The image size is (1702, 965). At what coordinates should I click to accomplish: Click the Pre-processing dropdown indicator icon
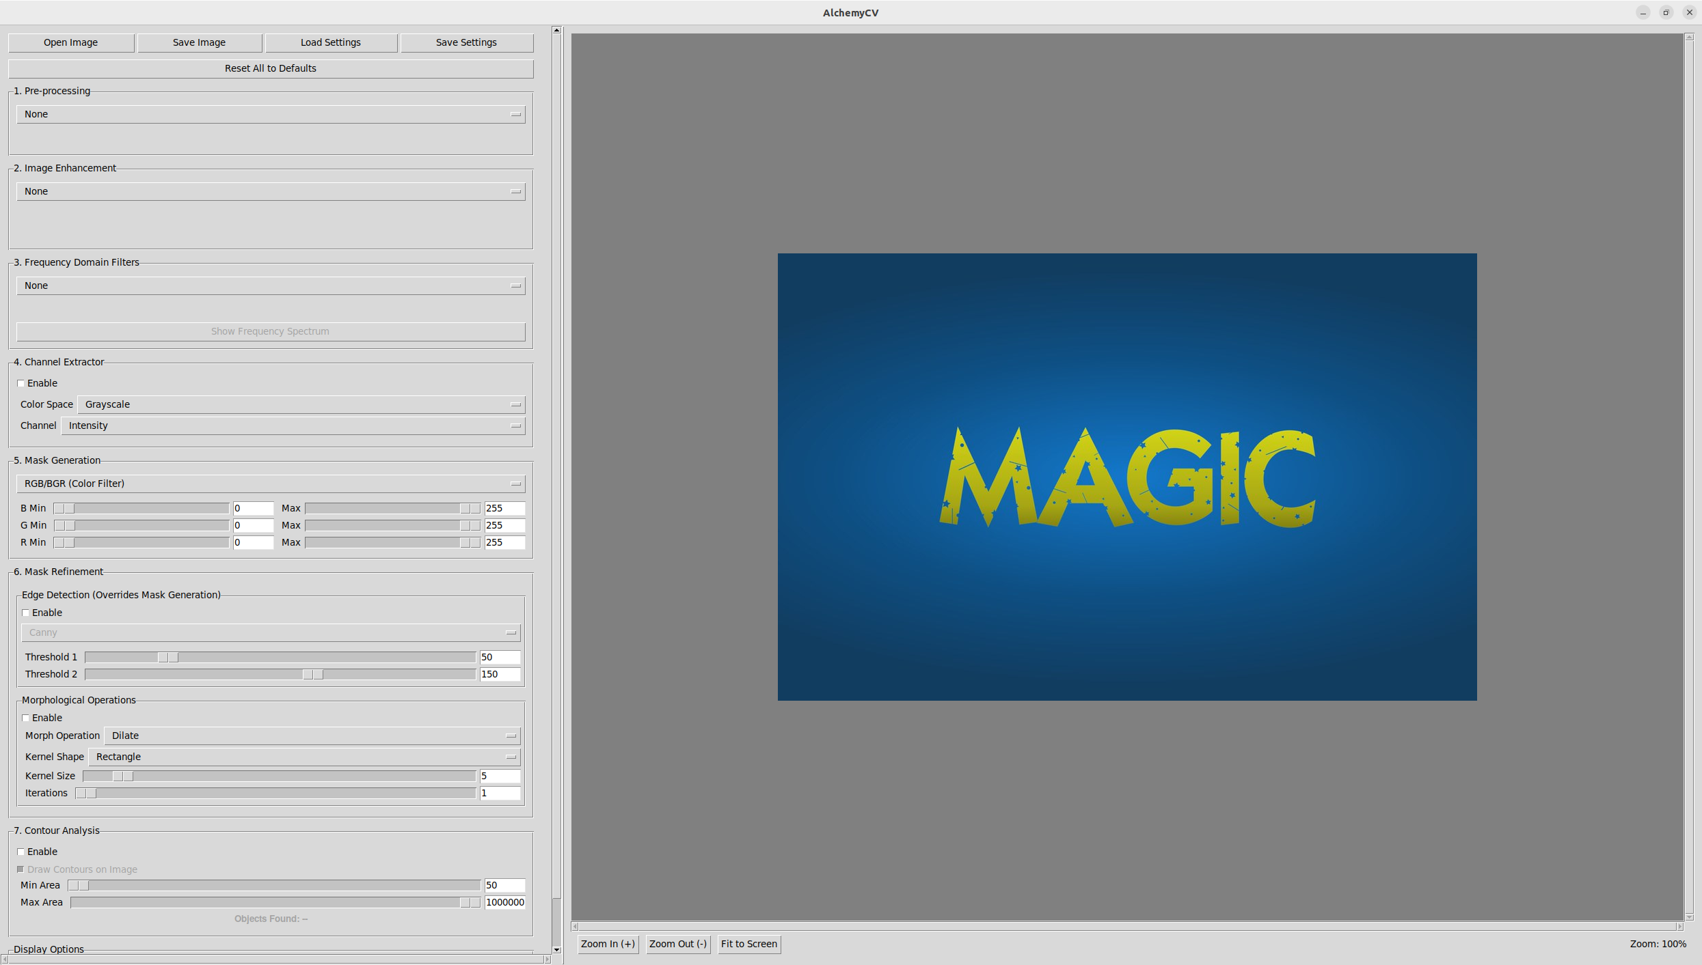click(x=515, y=115)
